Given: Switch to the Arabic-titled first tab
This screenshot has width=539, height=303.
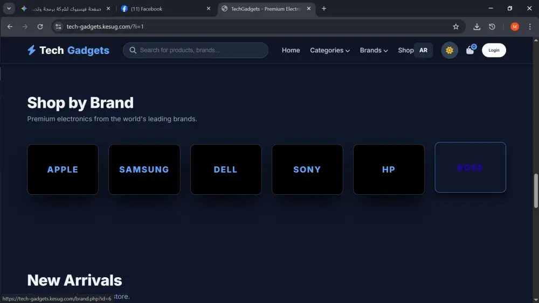Looking at the screenshot, I should [65, 9].
